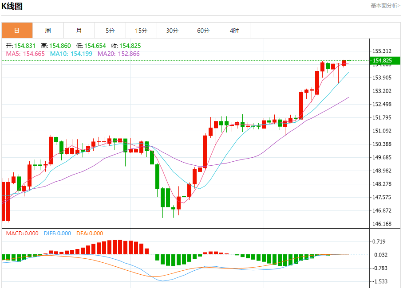Screen dimensions: 403x288
Task: Click the MA20 indicator label
Action: tap(119, 54)
